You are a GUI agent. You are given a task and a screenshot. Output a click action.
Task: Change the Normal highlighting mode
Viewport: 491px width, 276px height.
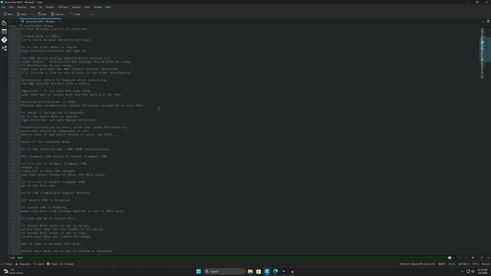(486, 264)
